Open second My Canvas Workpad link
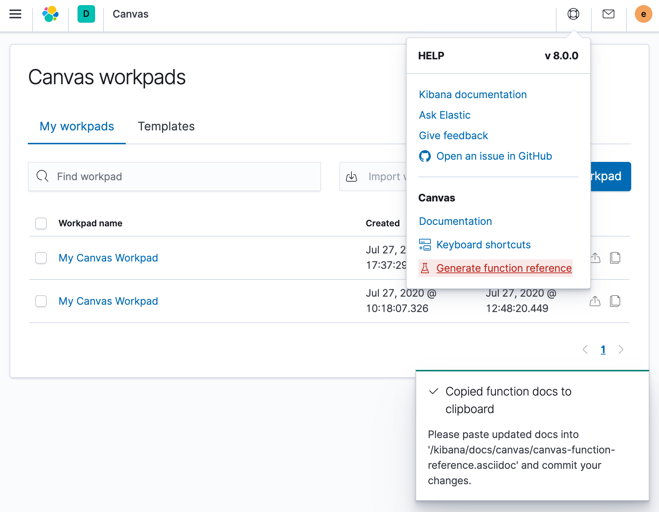Screen dimensions: 659x512 click(x=108, y=301)
